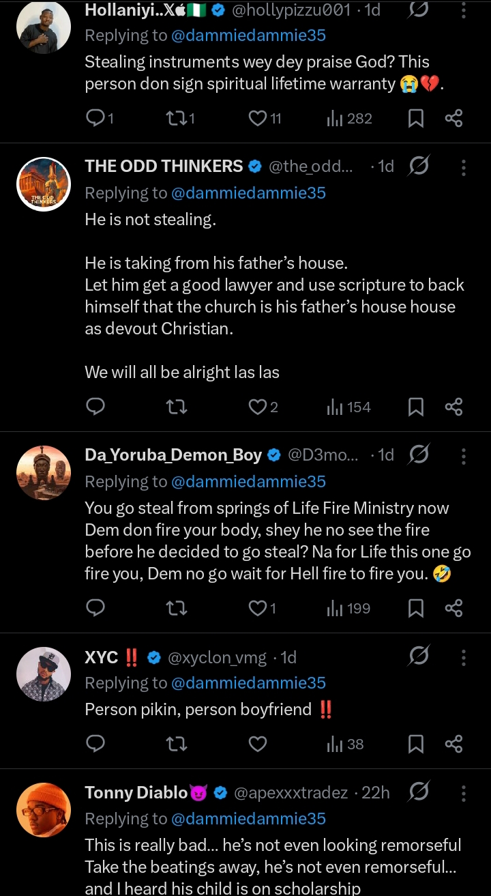Share Hollaniyi's reply

[x=454, y=119]
